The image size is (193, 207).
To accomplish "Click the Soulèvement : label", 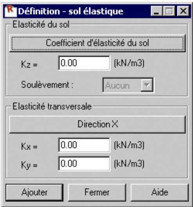I will pyautogui.click(x=47, y=85).
